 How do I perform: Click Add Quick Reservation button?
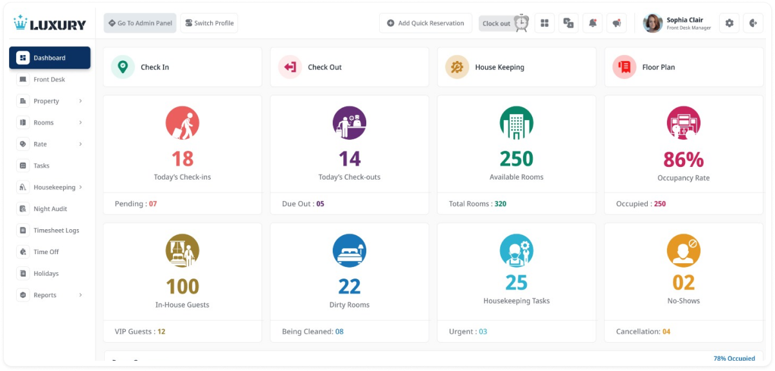coord(425,23)
